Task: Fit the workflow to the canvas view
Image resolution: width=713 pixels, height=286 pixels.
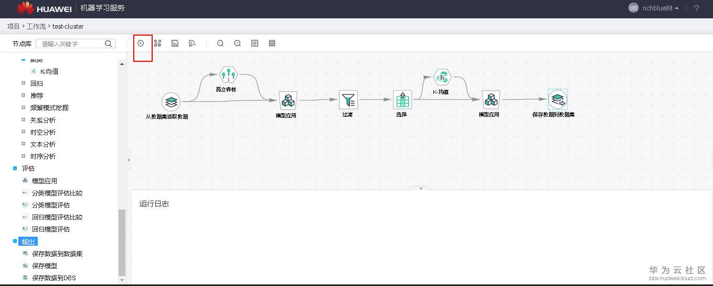Action: click(255, 43)
